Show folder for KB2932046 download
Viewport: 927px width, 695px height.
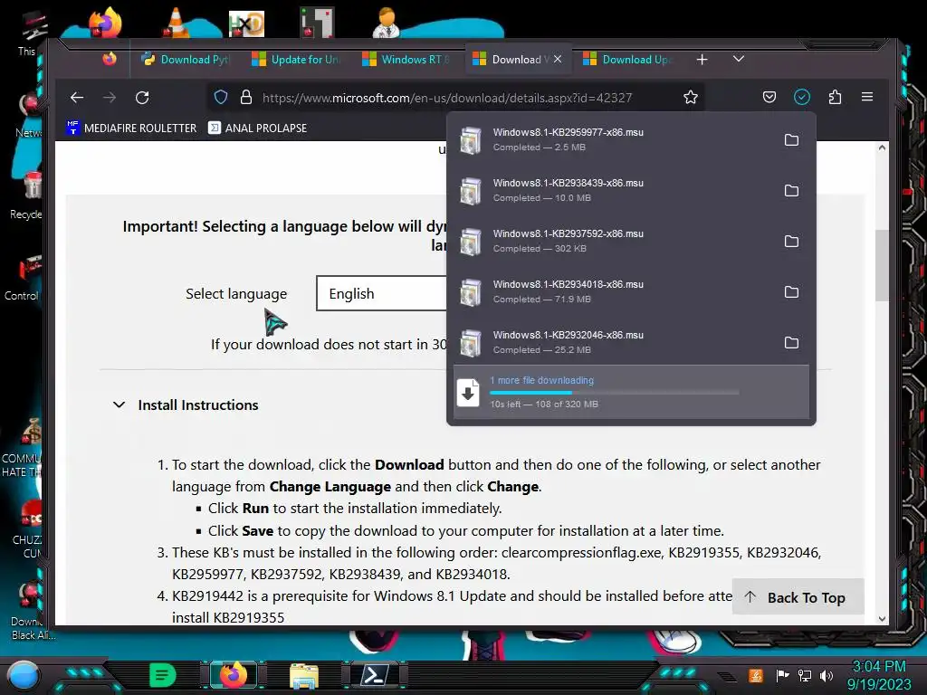click(791, 343)
